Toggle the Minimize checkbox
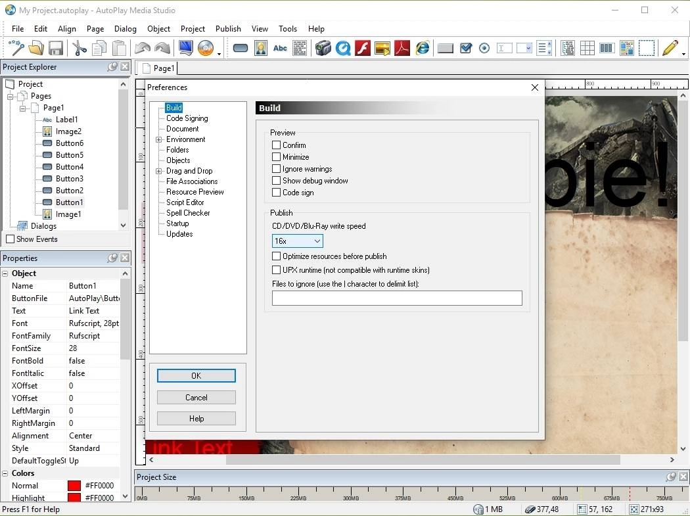The image size is (690, 516). point(277,156)
